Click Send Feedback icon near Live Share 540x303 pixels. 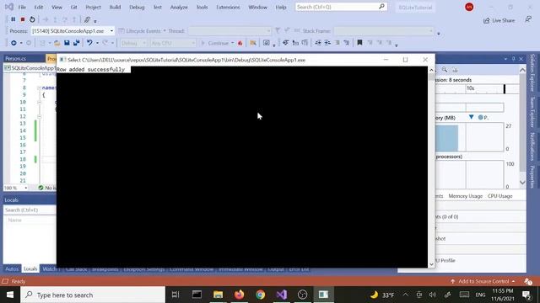pos(528,20)
